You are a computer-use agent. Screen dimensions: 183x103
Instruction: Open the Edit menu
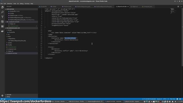pos(5,4)
